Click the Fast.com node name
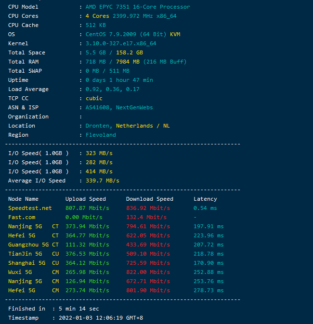This screenshot has width=313, height=324. 22,217
